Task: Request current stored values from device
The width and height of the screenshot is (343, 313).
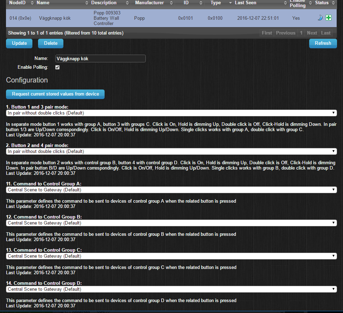Action: pyautogui.click(x=55, y=94)
